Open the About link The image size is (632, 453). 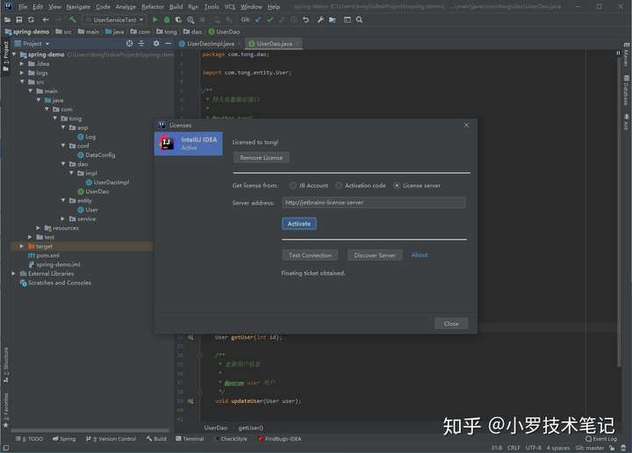coord(420,255)
